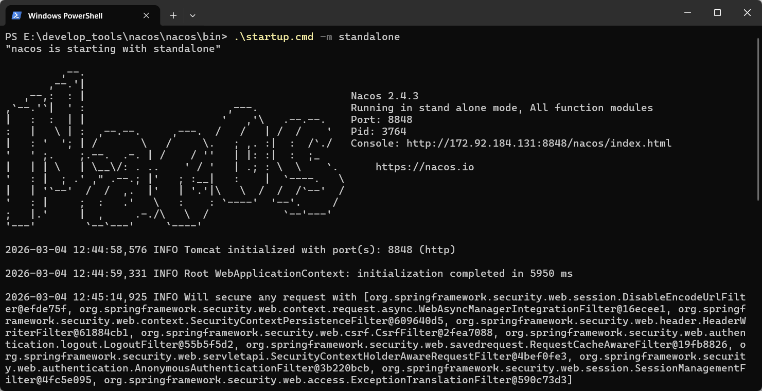Close the Windows PowerShell tab
The width and height of the screenshot is (762, 391).
146,15
